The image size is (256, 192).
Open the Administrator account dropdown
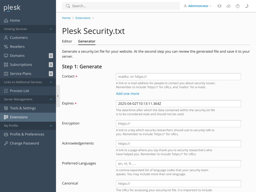(x=198, y=6)
